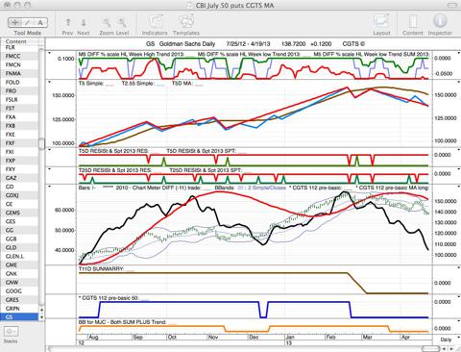The height and width of the screenshot is (352, 461).
Task: Open the Layout toolbar button
Action: click(381, 22)
